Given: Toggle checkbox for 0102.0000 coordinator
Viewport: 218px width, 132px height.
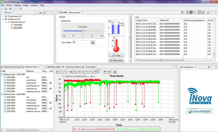Looking at the screenshot, I should 5,80.
